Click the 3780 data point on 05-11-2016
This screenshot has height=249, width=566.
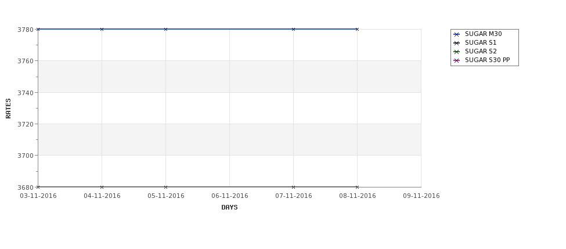click(x=165, y=29)
